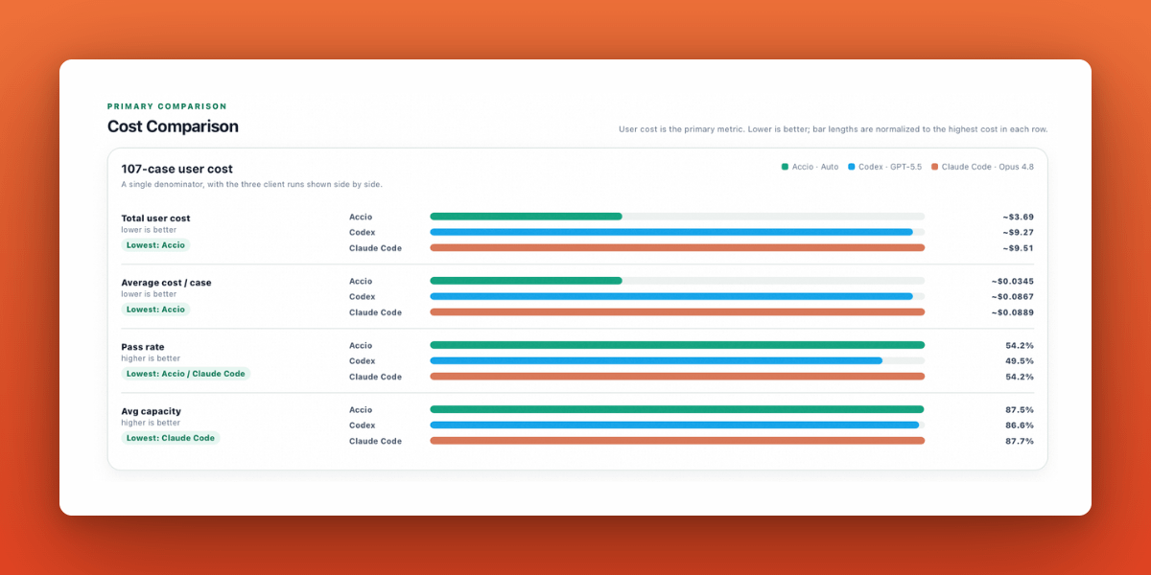Click the "Claude Code" row label in Avg capacity

tap(375, 441)
